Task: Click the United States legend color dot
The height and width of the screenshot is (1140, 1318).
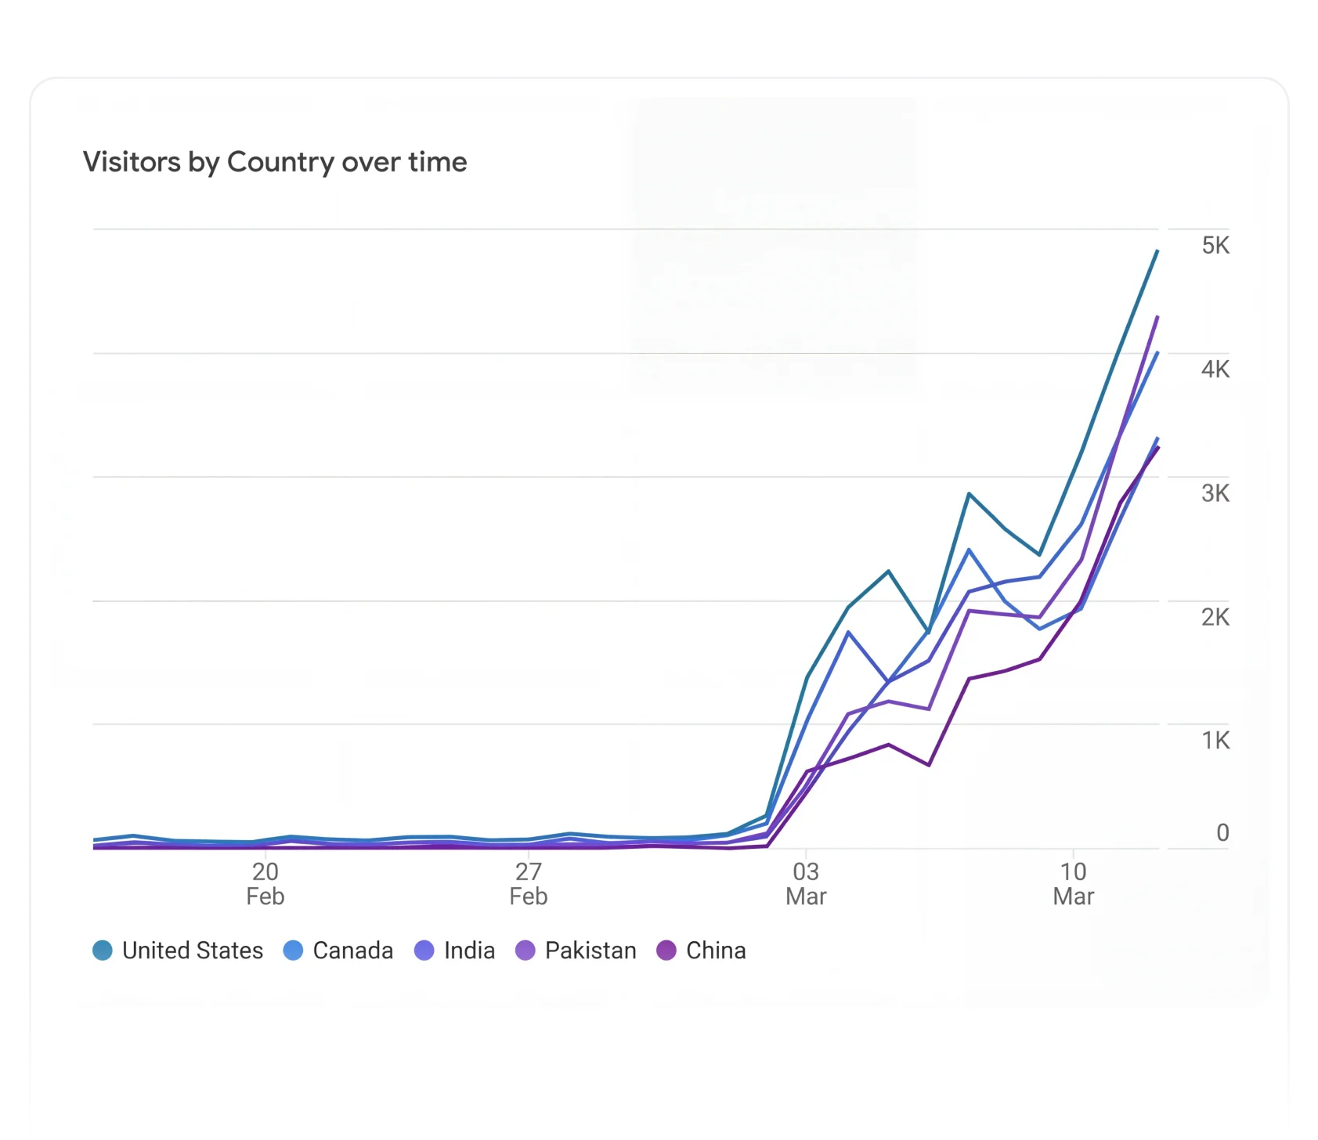Action: click(x=103, y=951)
